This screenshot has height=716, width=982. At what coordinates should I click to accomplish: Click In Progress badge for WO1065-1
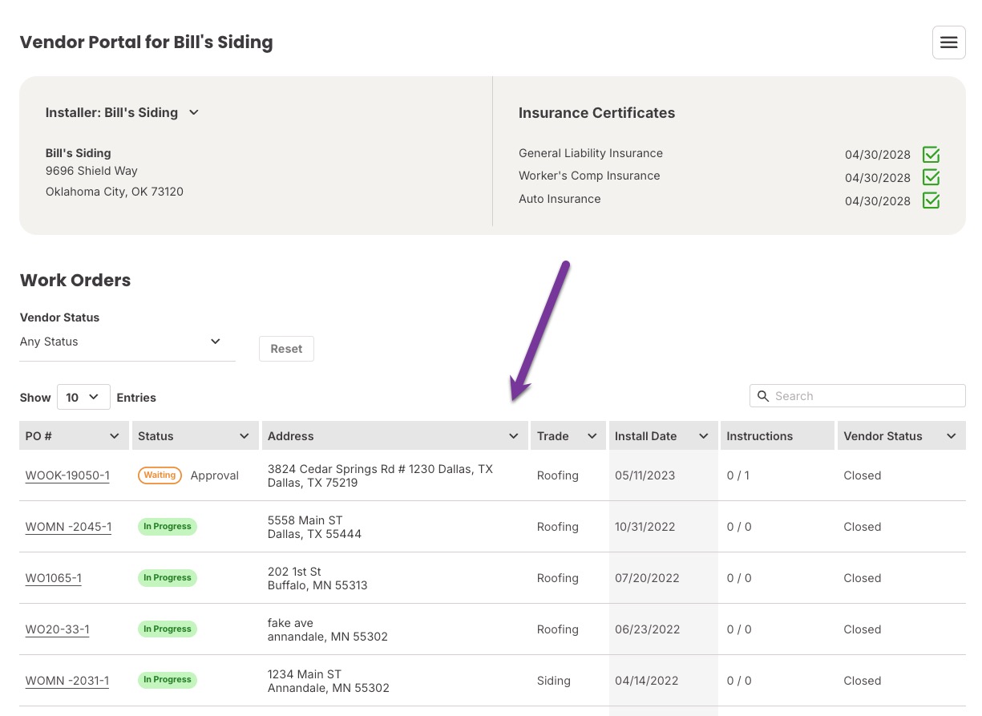point(167,578)
